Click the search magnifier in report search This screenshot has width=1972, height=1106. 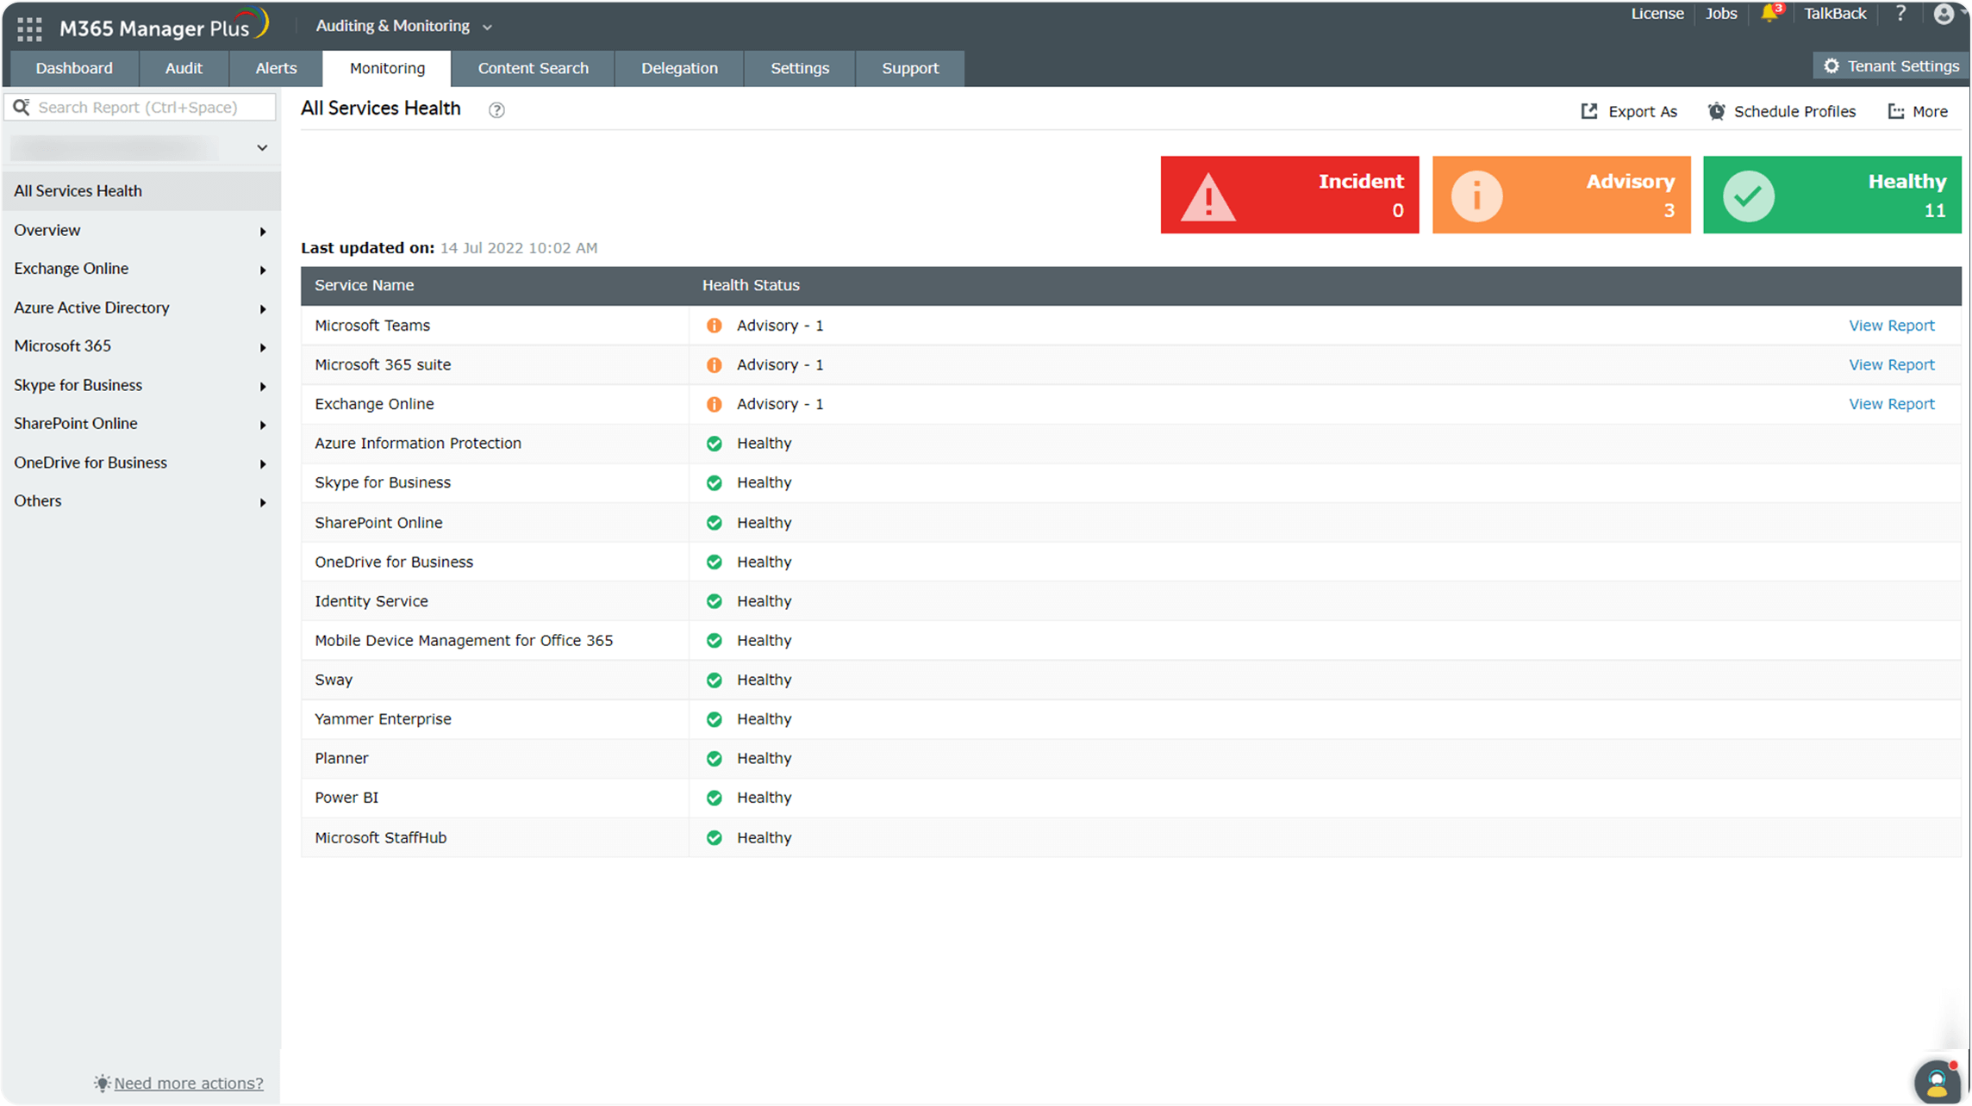coord(22,106)
